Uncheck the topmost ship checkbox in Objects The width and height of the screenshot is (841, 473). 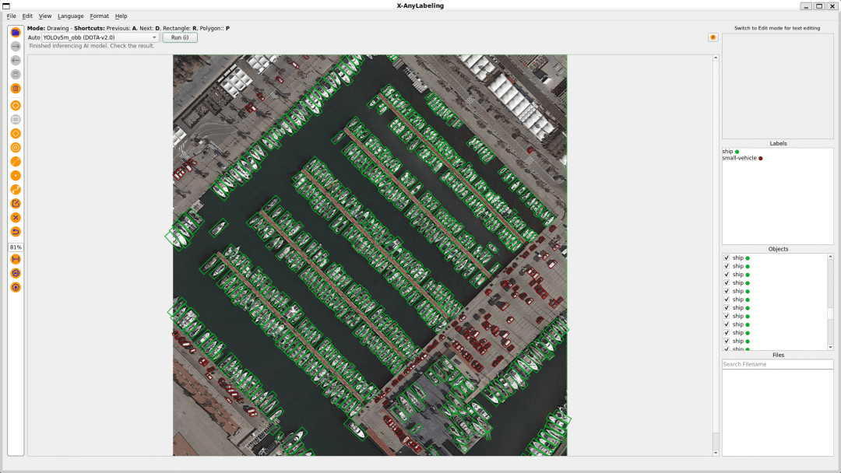[x=727, y=258]
